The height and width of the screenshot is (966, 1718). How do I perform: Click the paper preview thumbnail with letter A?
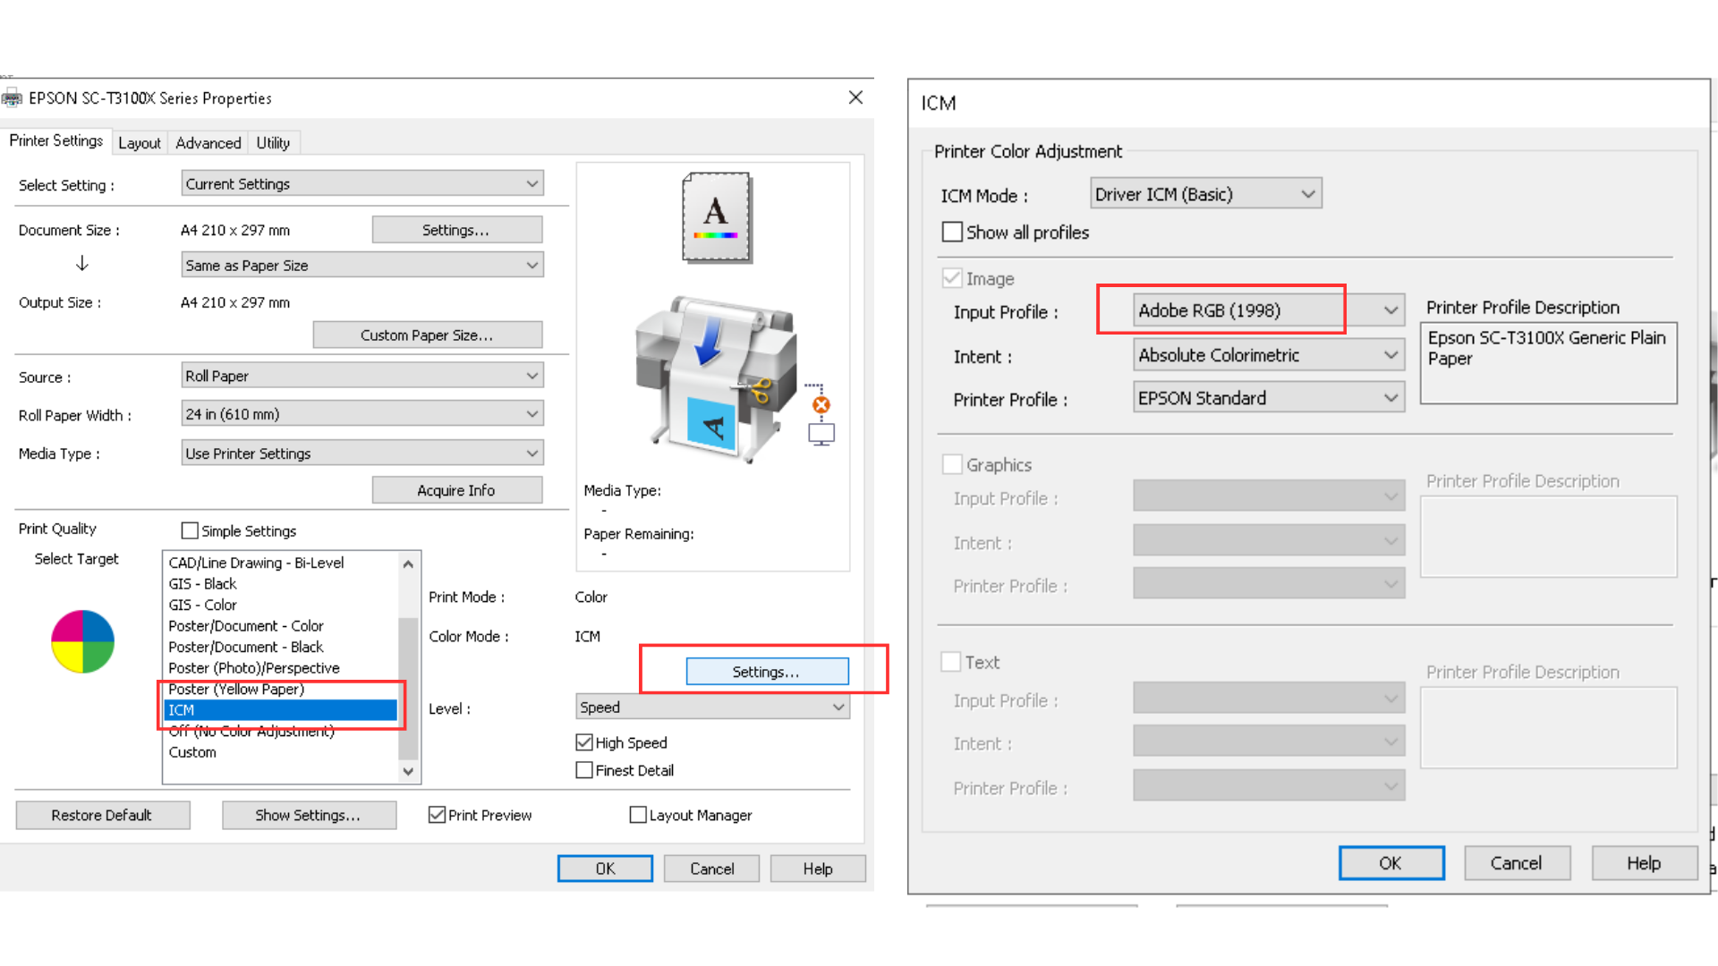[x=716, y=217]
